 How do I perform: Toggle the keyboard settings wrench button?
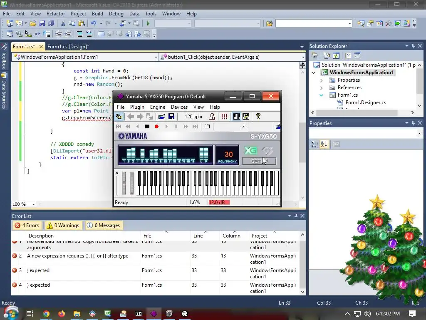tap(246, 117)
